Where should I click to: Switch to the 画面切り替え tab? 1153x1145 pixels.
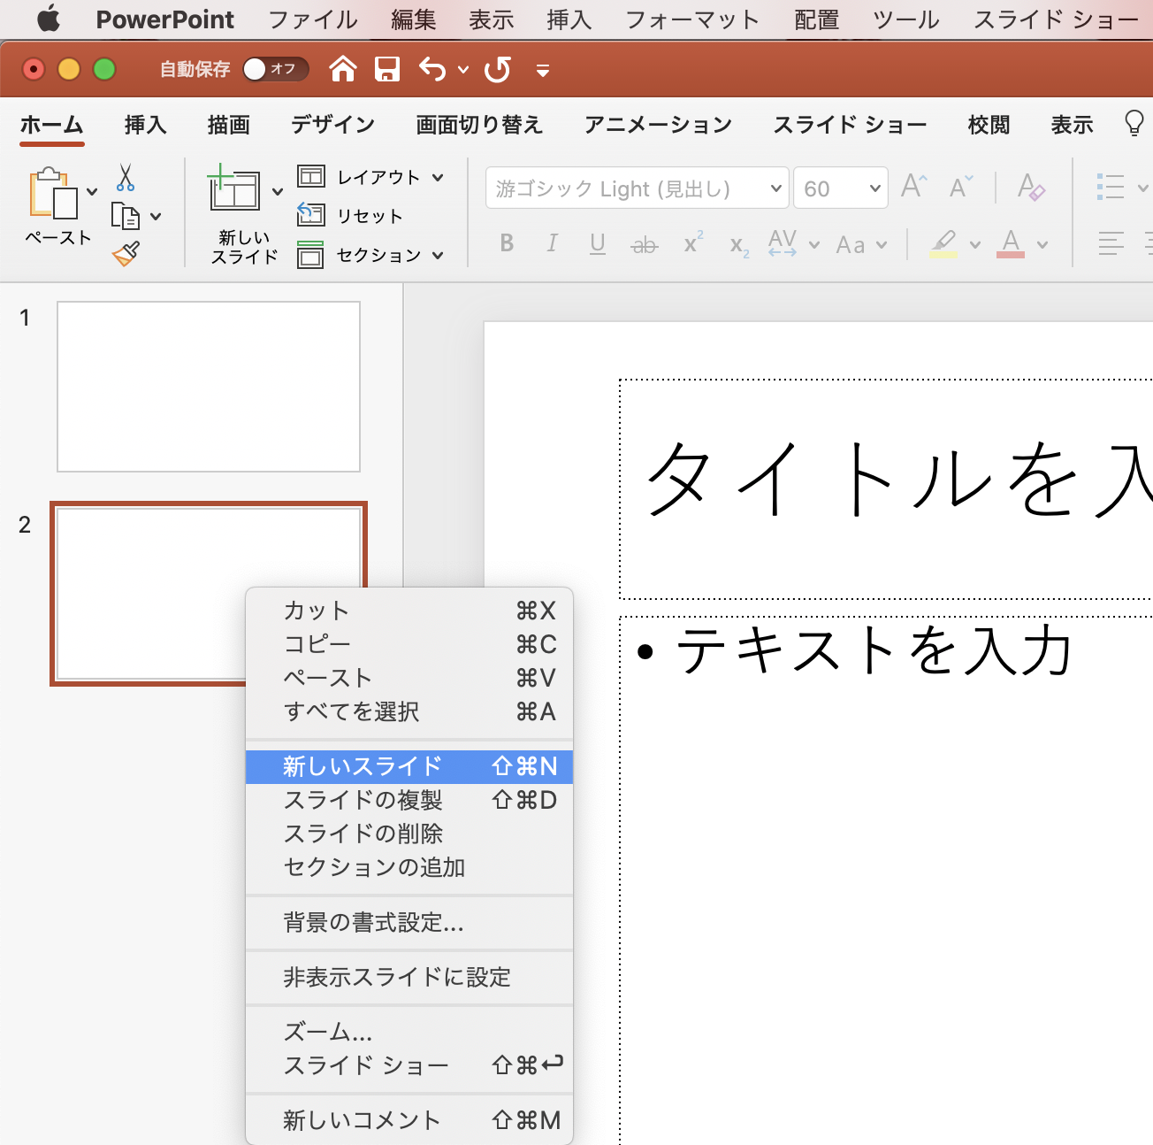tap(479, 125)
